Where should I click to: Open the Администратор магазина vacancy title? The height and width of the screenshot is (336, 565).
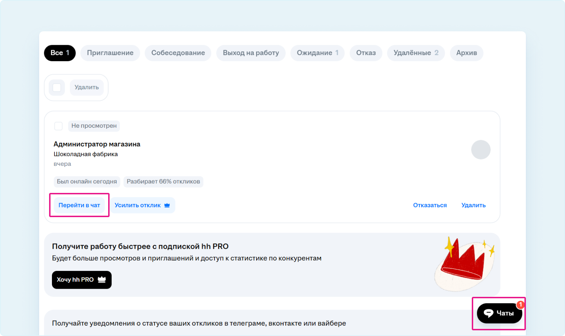tap(97, 144)
